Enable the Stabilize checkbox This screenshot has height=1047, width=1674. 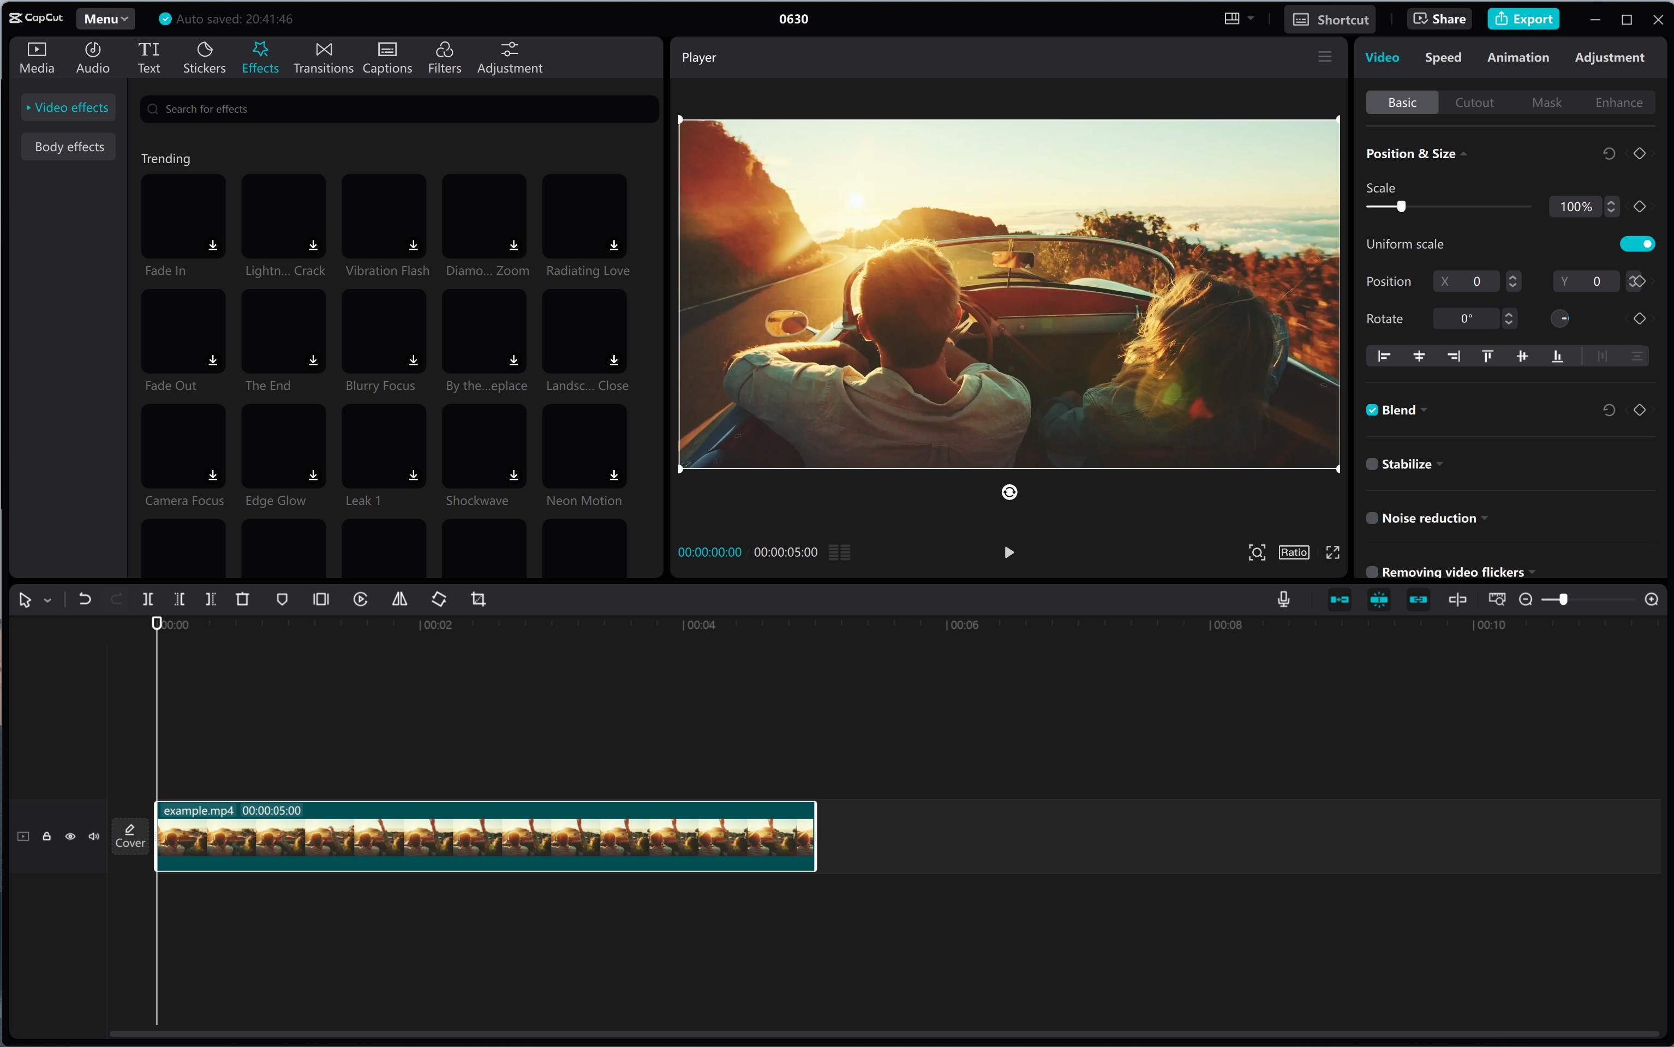(x=1372, y=464)
